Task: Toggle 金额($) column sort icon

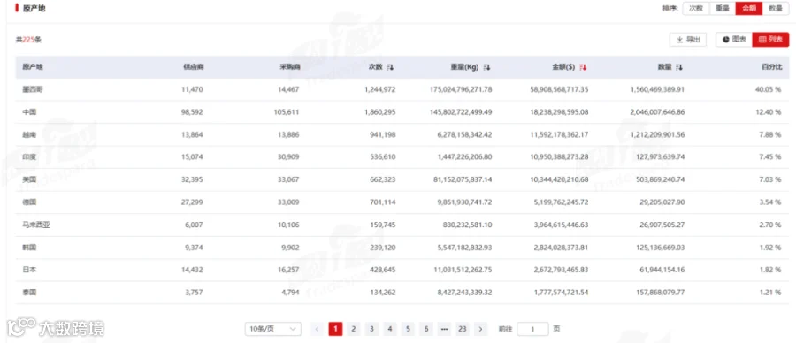Action: coord(583,67)
